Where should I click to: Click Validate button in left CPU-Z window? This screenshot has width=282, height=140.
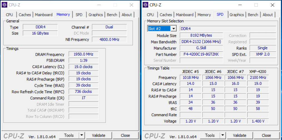[x=98, y=135]
